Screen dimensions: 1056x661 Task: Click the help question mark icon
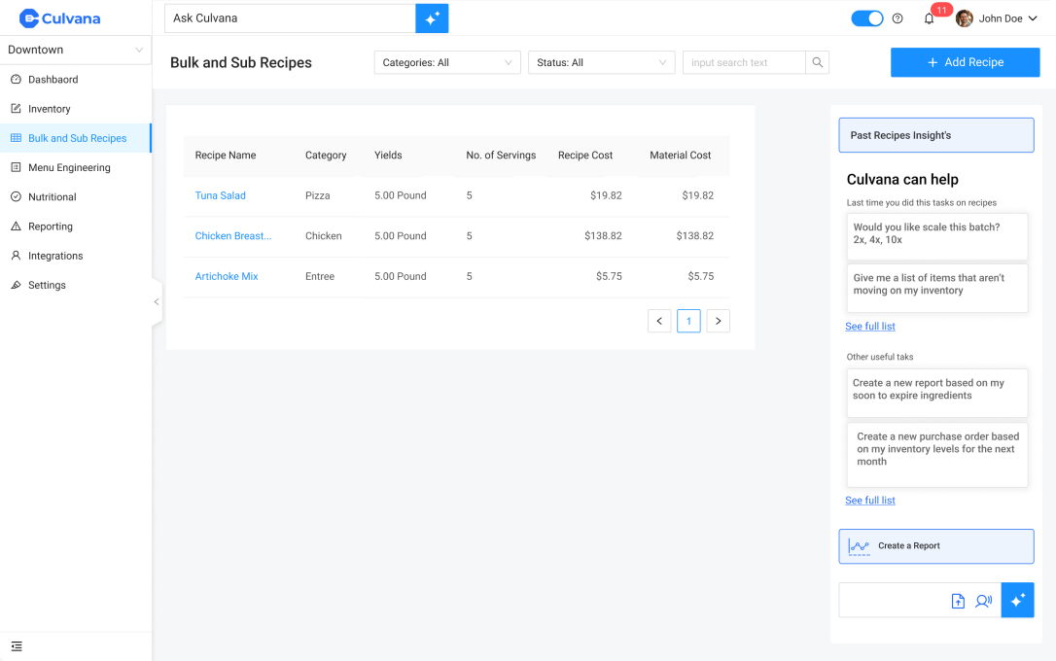898,18
